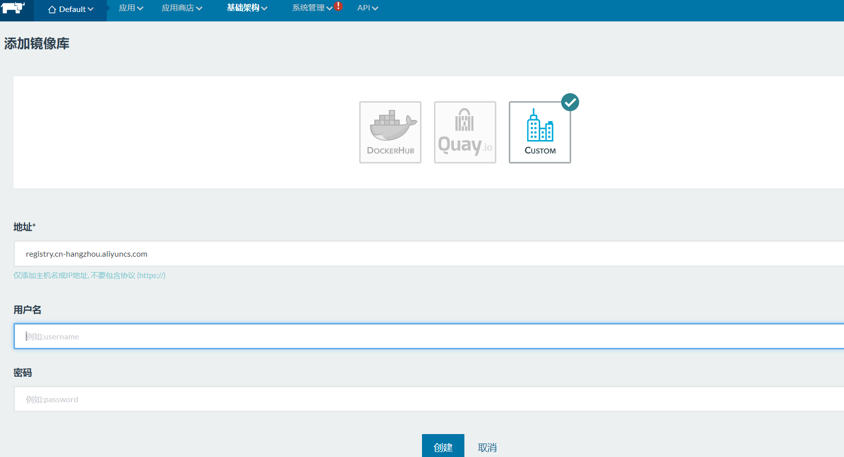Click the 添加镜像库 page heading
844x457 pixels.
(x=37, y=44)
